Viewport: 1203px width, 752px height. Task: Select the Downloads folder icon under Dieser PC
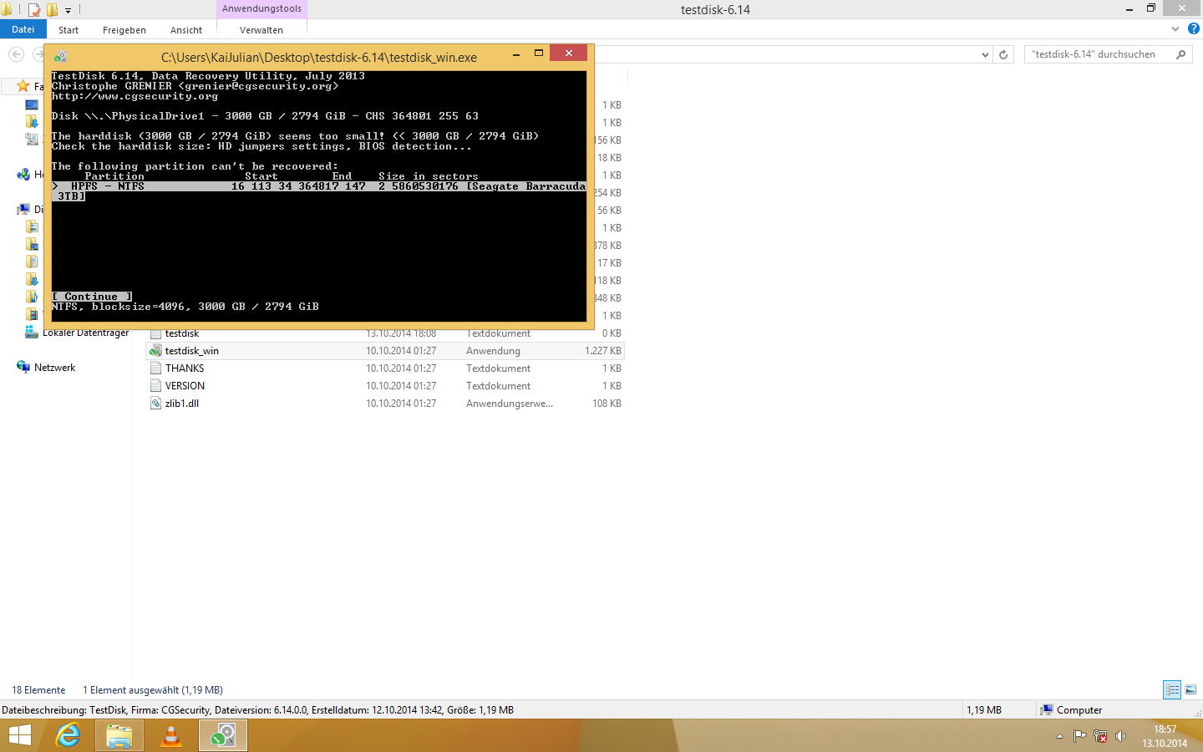[32, 279]
